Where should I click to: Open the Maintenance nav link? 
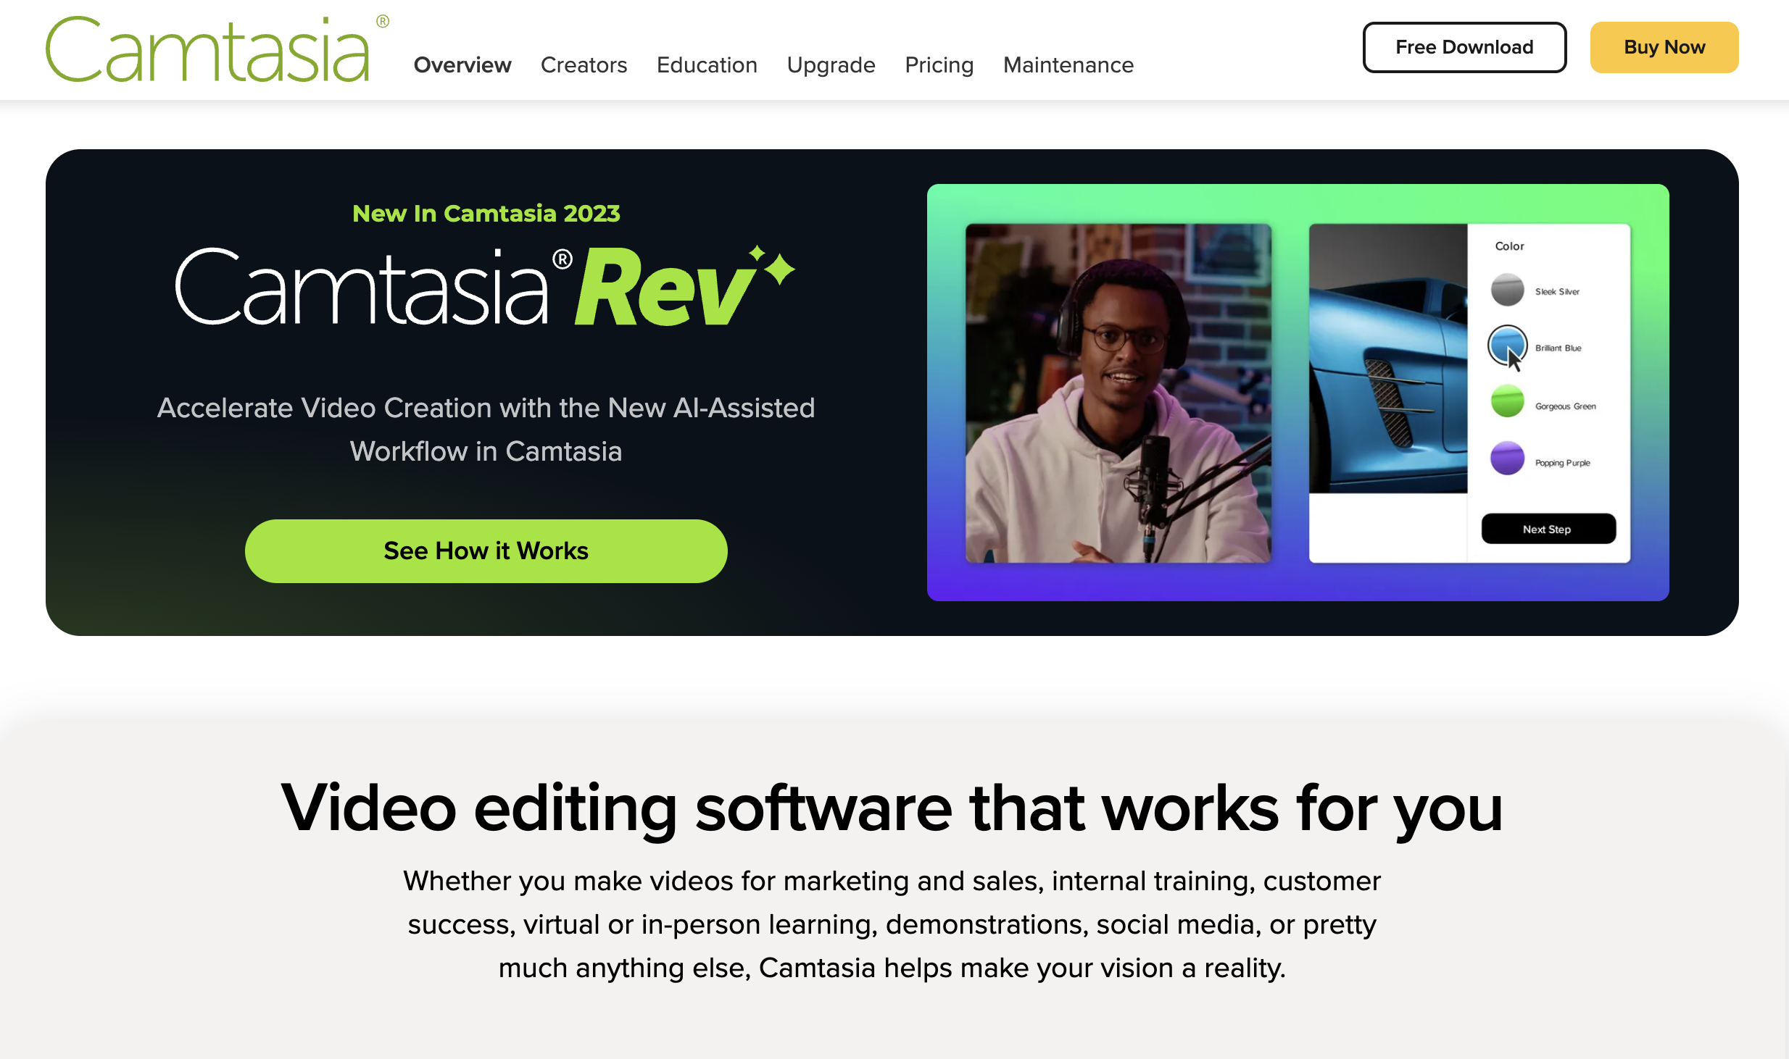[1068, 65]
